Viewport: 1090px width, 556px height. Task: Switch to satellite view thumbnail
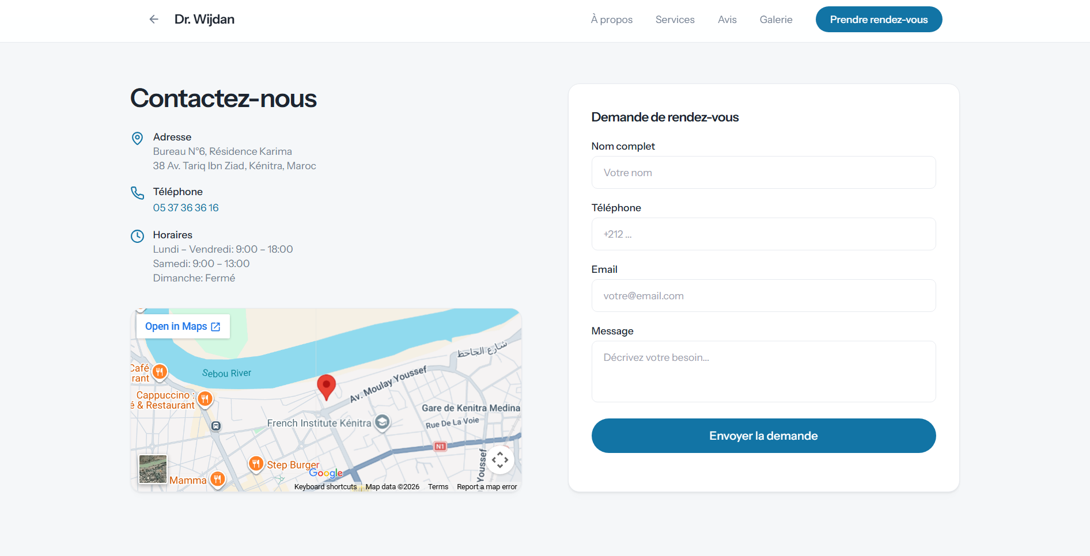pos(153,469)
